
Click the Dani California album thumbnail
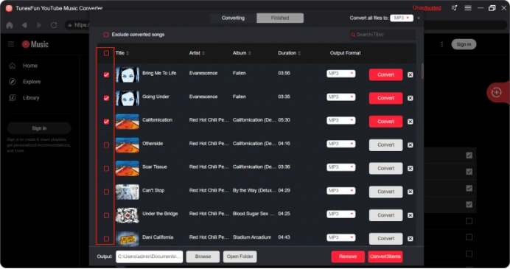click(x=128, y=239)
